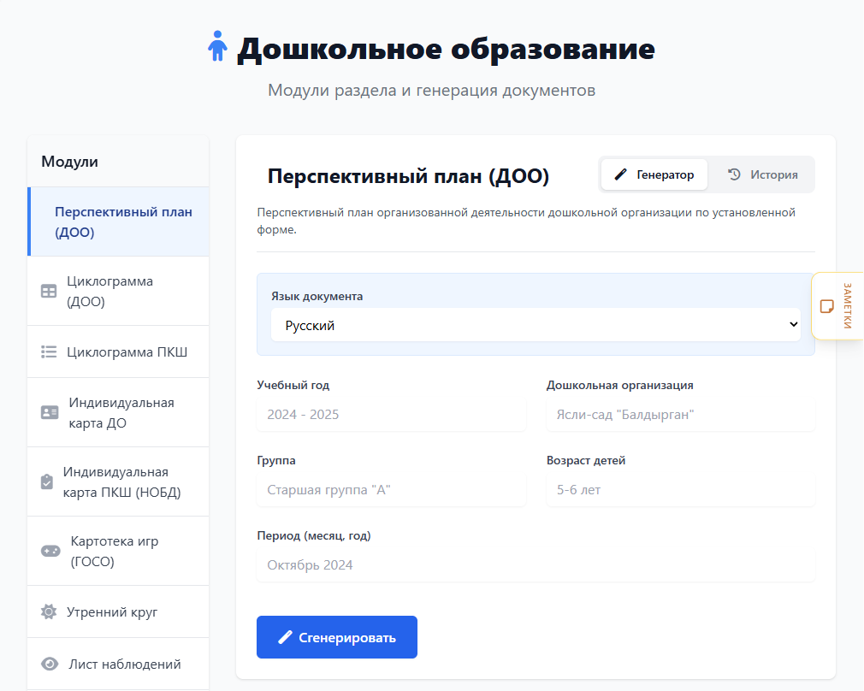The image size is (864, 691).
Task: Switch to the Генератор tab
Action: click(x=654, y=174)
